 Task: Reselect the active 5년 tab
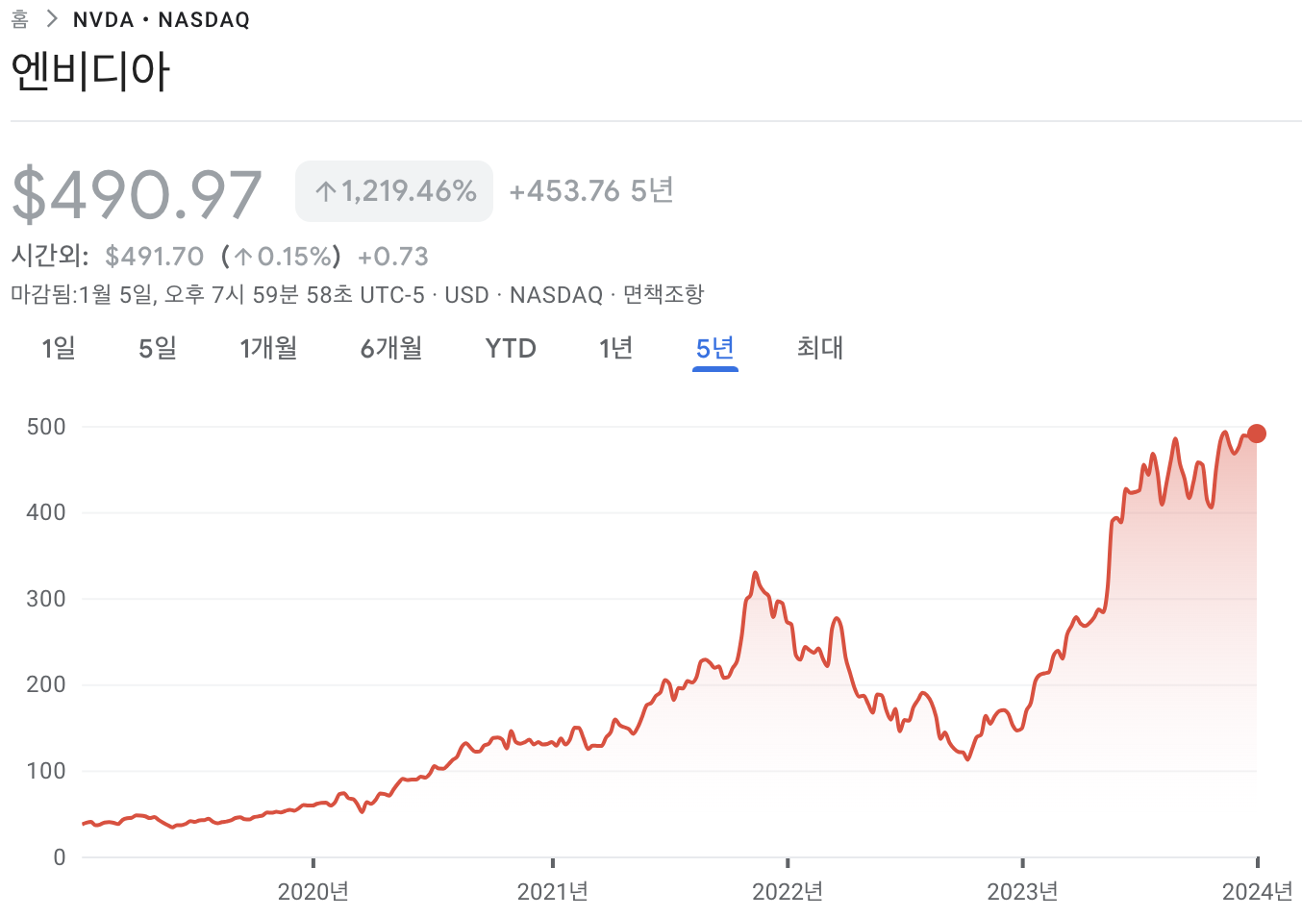(x=715, y=349)
